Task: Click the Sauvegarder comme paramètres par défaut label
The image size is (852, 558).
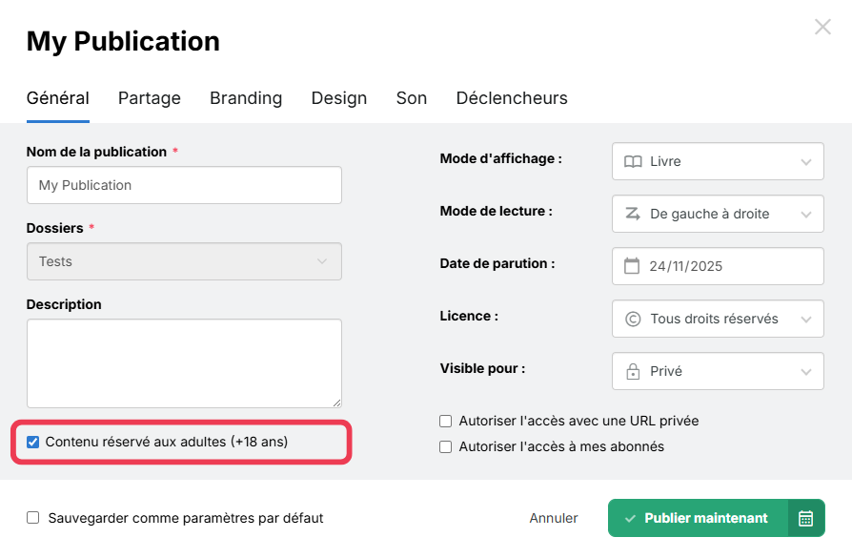Action: click(186, 518)
